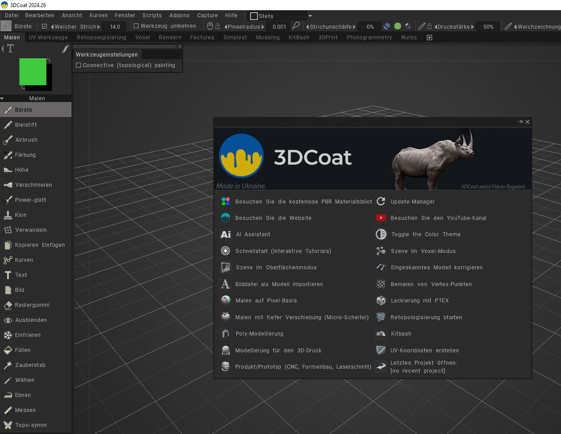This screenshot has width=561, height=434.
Task: Switch to the Retopologisierung tab
Action: 102,38
